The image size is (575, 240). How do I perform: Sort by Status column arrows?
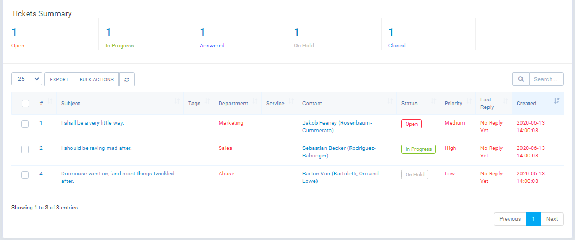pyautogui.click(x=433, y=101)
